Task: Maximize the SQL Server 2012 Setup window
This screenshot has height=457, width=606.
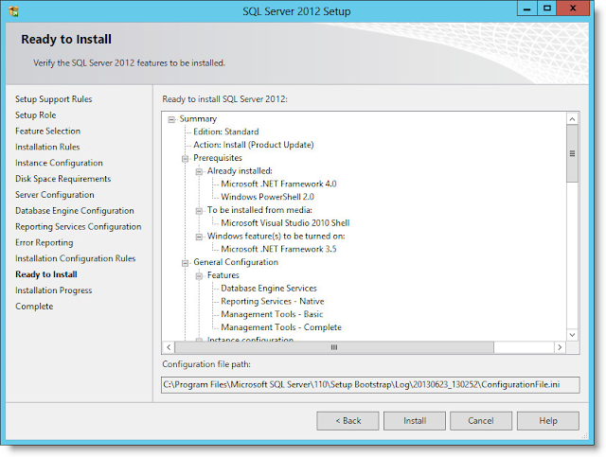Action: [x=546, y=9]
